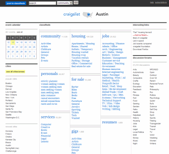Open the housing section heading
The width and height of the screenshot is (169, 154).
(x=79, y=36)
